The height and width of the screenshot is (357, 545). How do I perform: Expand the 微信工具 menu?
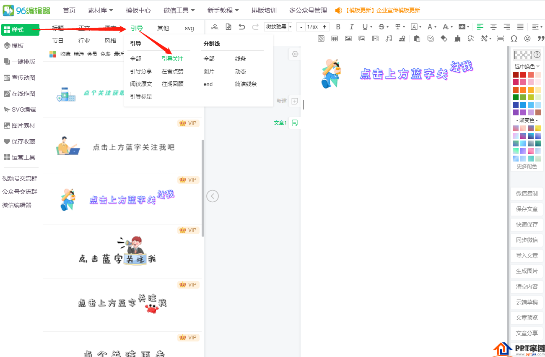pos(179,10)
